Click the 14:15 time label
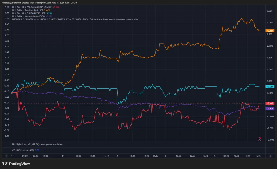The image size is (277, 169). click(155, 156)
